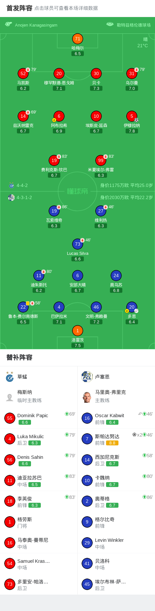Image resolution: width=155 pixels, height=611 pixels.
Task: Tap the 4-3-1-2 formation label
Action: [x=24, y=197]
